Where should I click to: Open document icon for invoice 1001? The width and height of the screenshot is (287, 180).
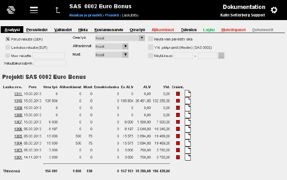tap(188, 157)
